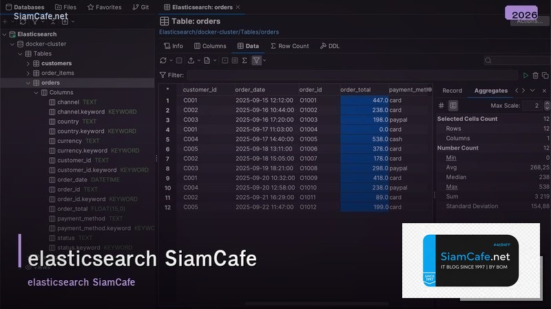Click the next arrow in side panel

click(523, 91)
